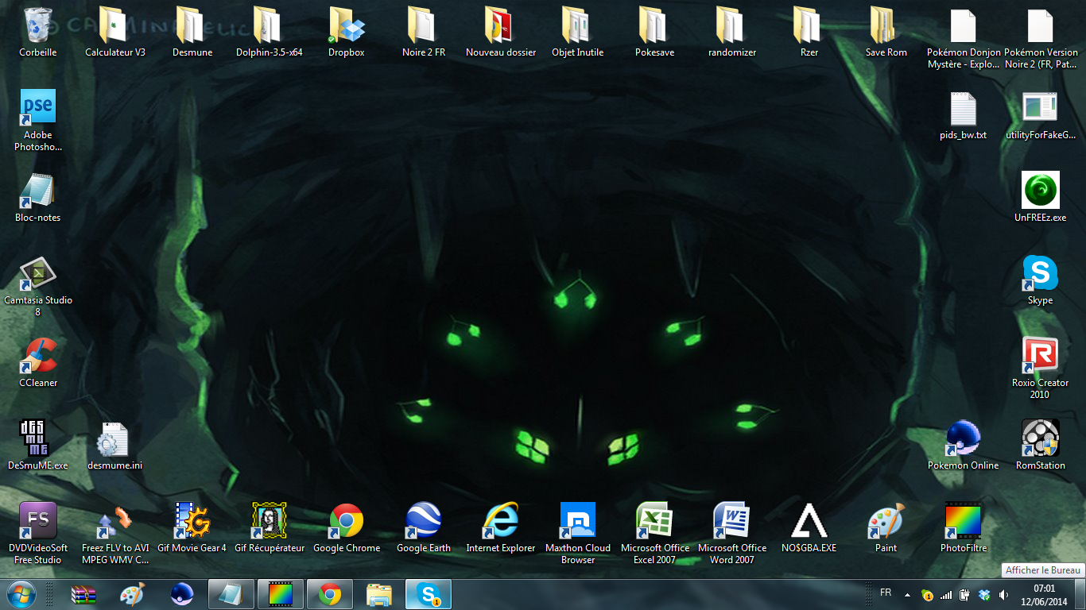Launch Chrome from the taskbar

[x=330, y=594]
